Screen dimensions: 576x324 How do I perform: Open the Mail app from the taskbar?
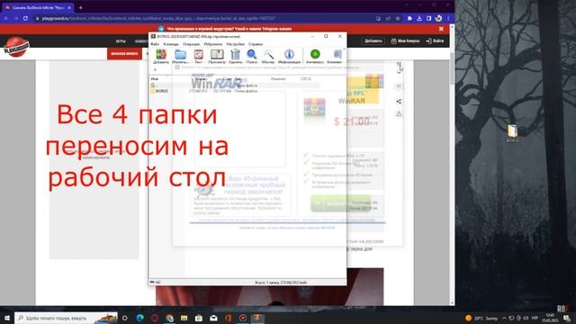pyautogui.click(x=213, y=318)
